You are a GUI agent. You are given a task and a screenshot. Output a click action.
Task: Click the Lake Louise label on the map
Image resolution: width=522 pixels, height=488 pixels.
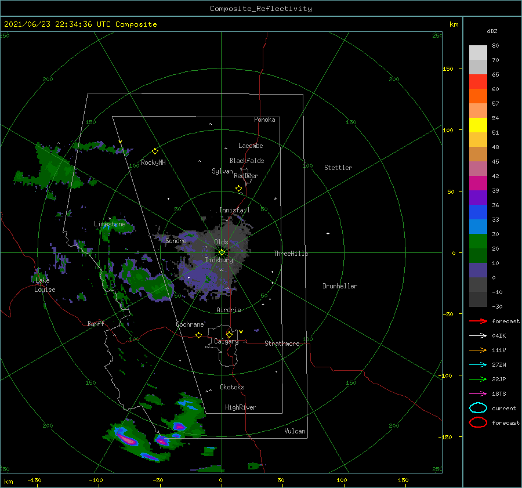point(45,285)
